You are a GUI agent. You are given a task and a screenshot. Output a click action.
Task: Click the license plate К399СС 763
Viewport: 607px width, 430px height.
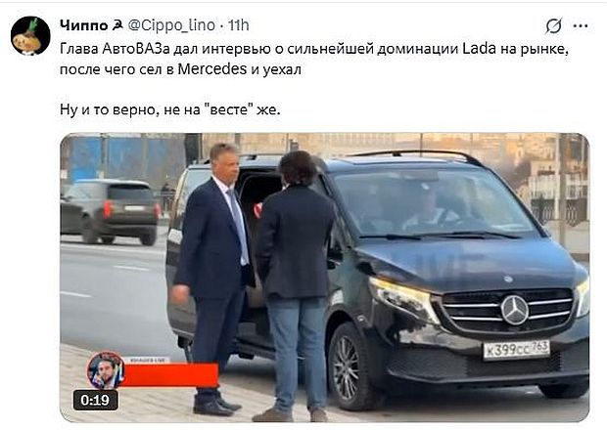tap(516, 350)
